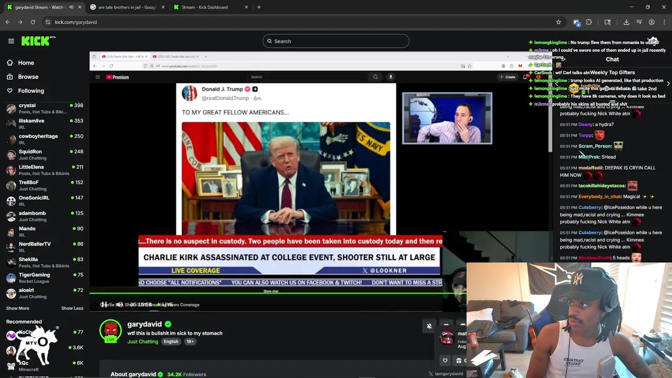Go back in browser history
The height and width of the screenshot is (378, 672).
point(7,22)
